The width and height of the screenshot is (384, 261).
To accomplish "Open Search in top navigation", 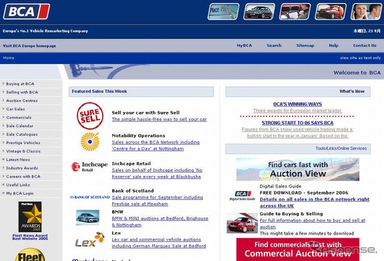I will [x=274, y=45].
